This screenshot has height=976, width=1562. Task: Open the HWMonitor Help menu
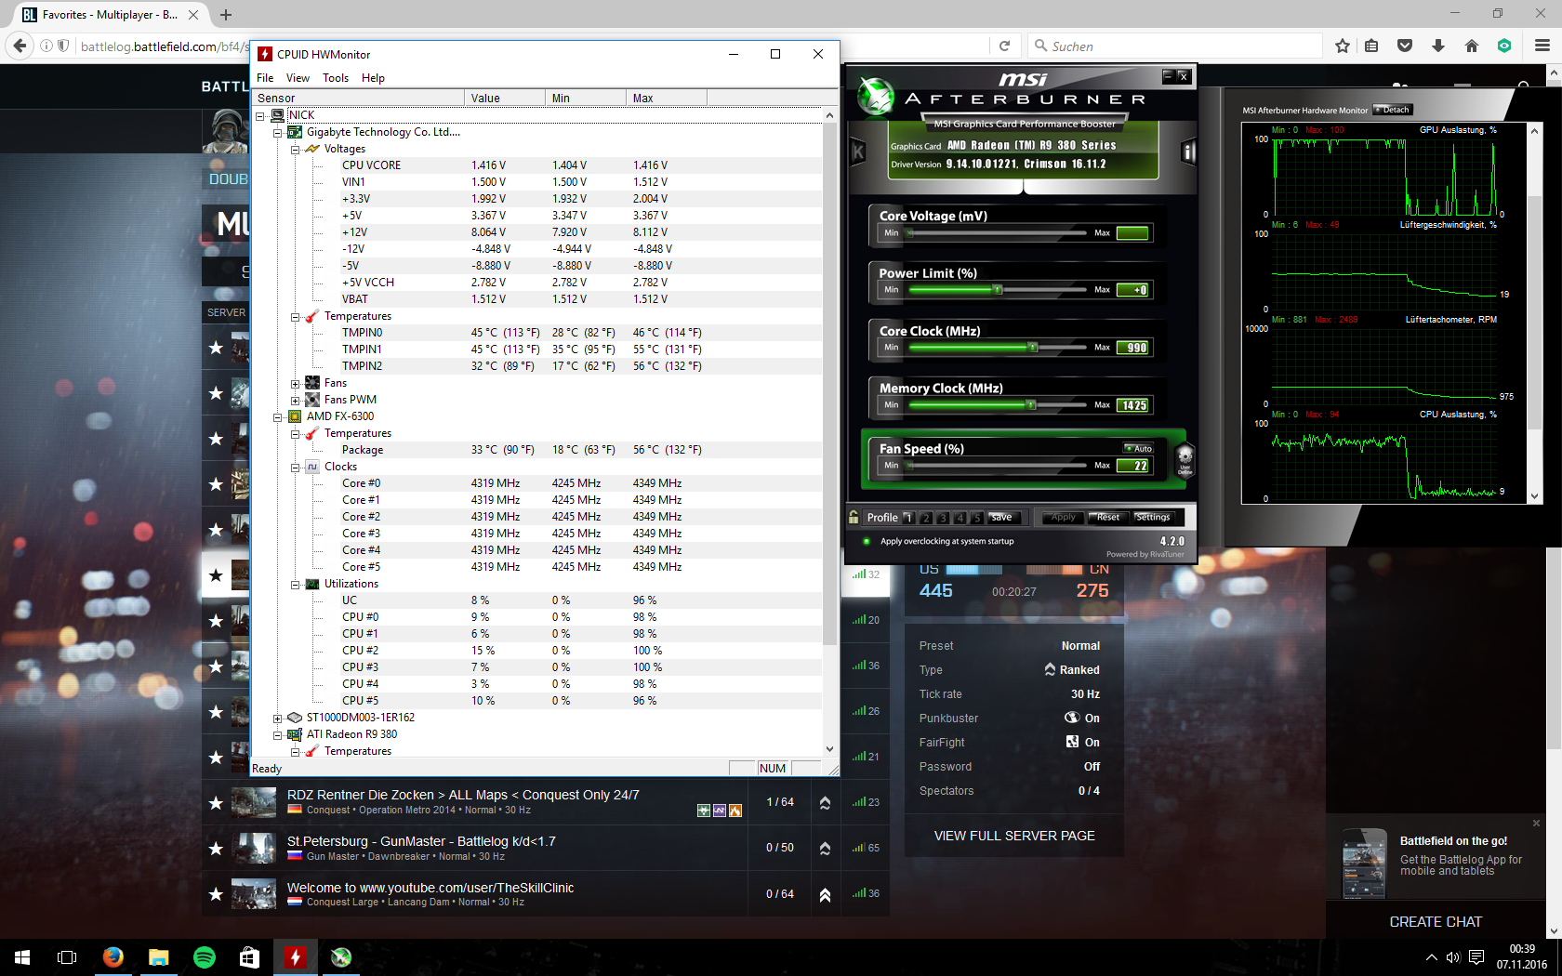pos(373,78)
